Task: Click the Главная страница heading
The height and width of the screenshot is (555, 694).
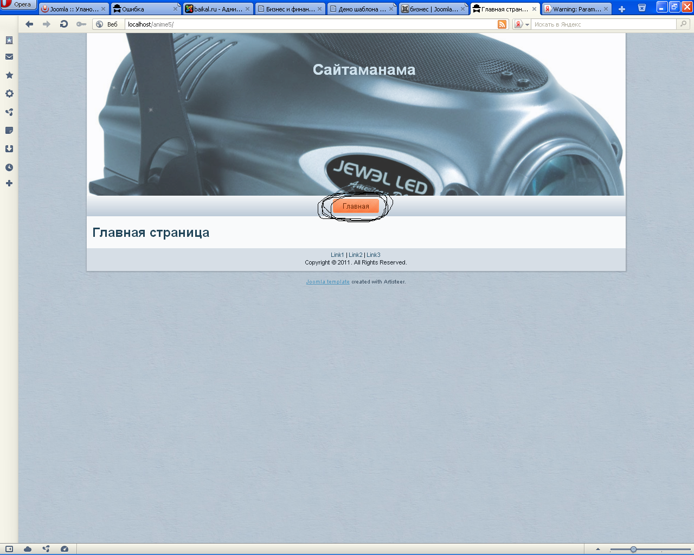Action: (151, 233)
